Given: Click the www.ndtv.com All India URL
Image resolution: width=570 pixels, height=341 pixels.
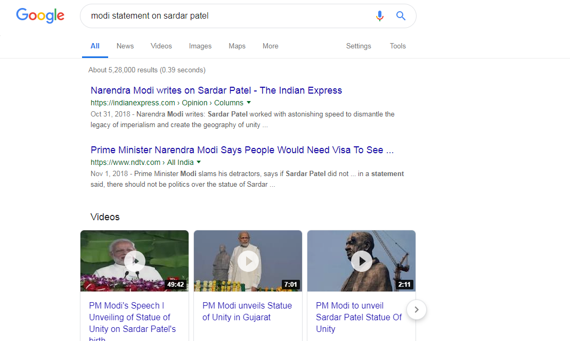Looking at the screenshot, I should coord(142,162).
